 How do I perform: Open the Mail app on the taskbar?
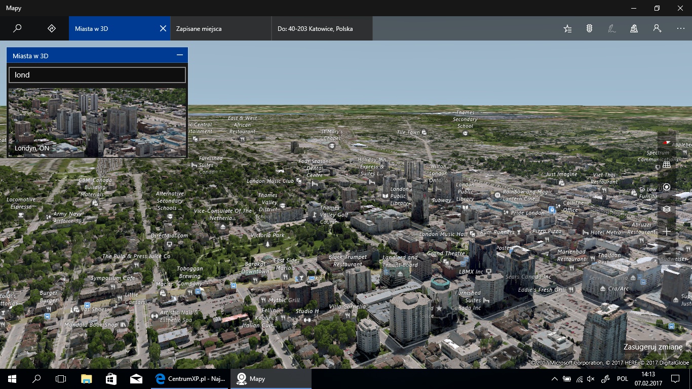coord(136,378)
